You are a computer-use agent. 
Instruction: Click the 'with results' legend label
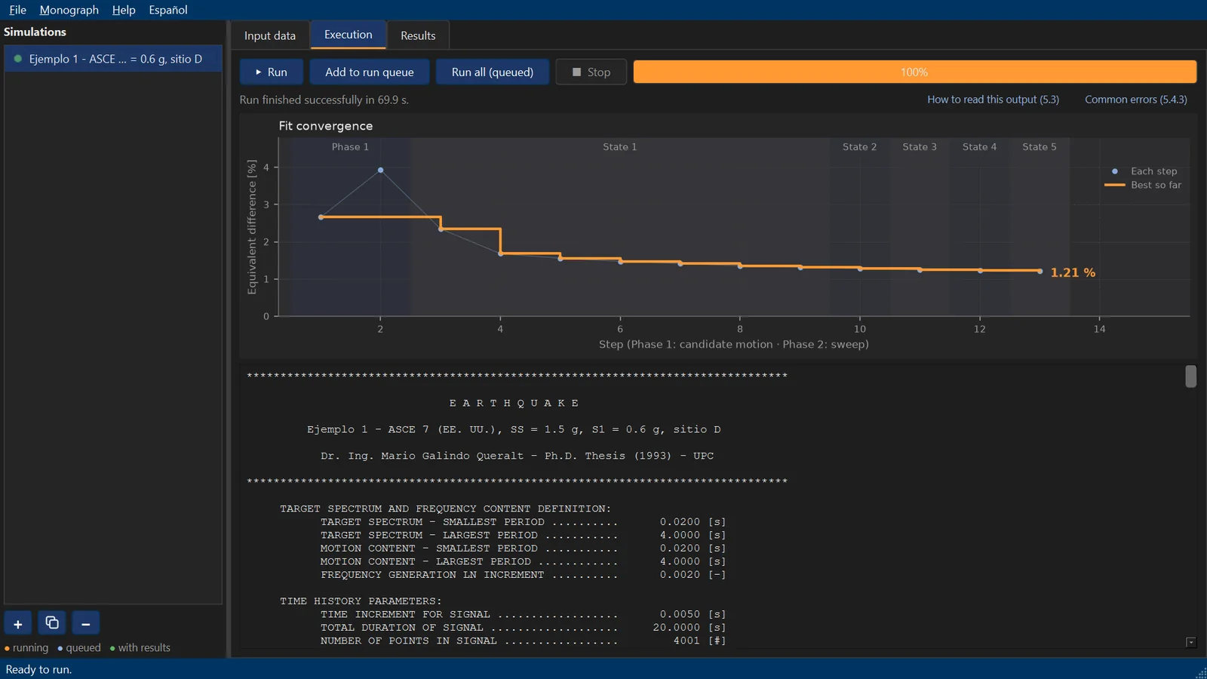(144, 648)
